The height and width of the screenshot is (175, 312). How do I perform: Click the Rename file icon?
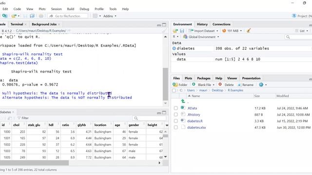(239, 85)
